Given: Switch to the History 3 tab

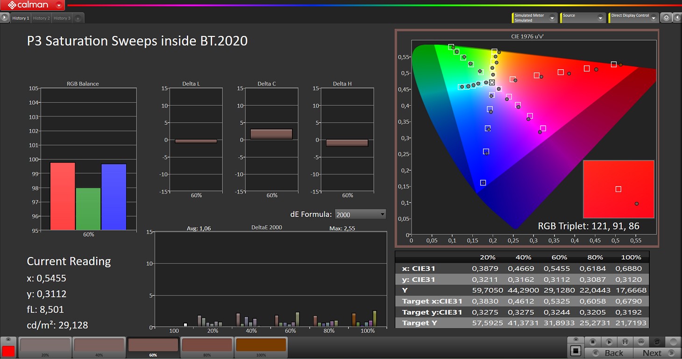Looking at the screenshot, I should 62,18.
